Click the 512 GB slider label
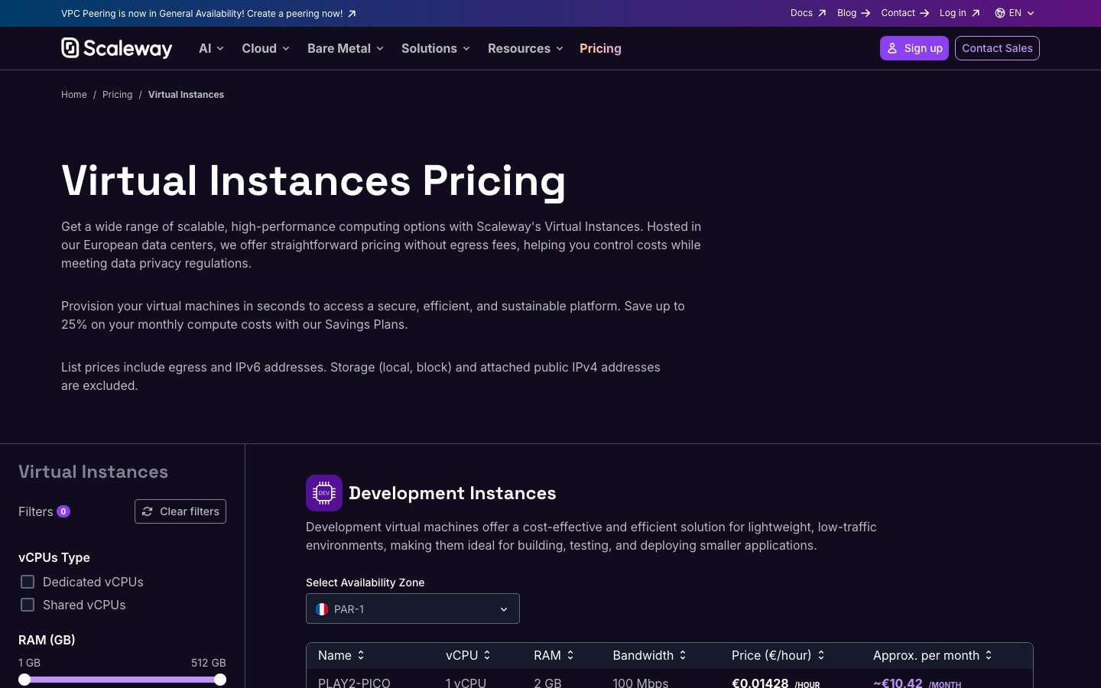 pyautogui.click(x=209, y=663)
